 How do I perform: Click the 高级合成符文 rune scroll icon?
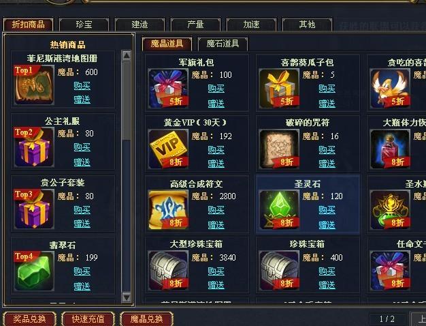[x=168, y=209]
